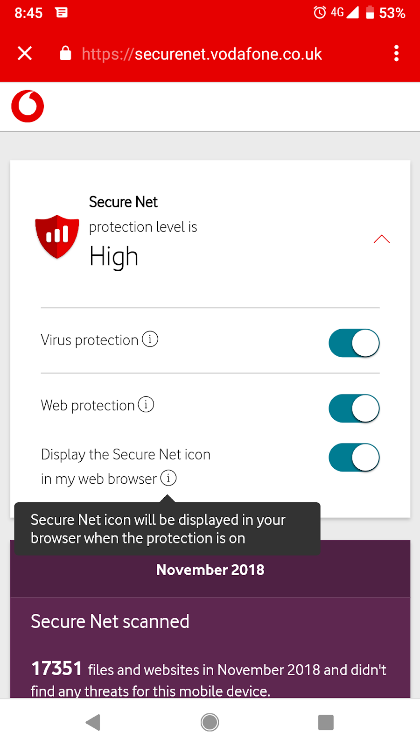Image resolution: width=420 pixels, height=747 pixels.
Task: Collapse the Secure Net protection panel
Action: pos(382,239)
